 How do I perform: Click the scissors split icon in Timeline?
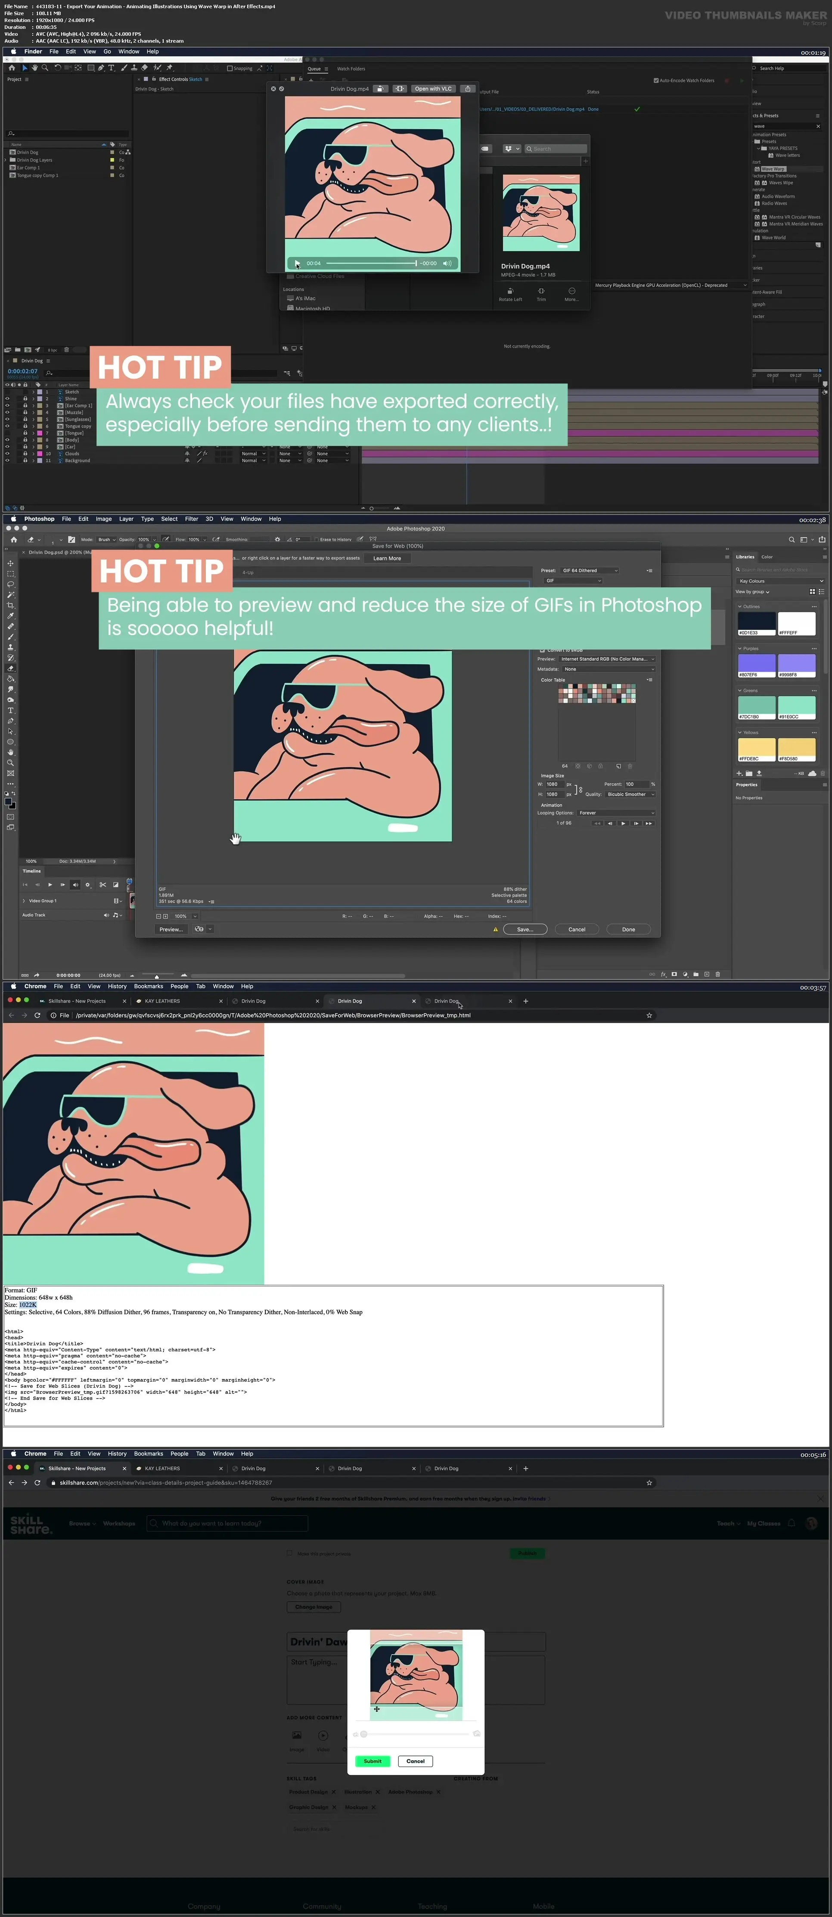(x=102, y=885)
